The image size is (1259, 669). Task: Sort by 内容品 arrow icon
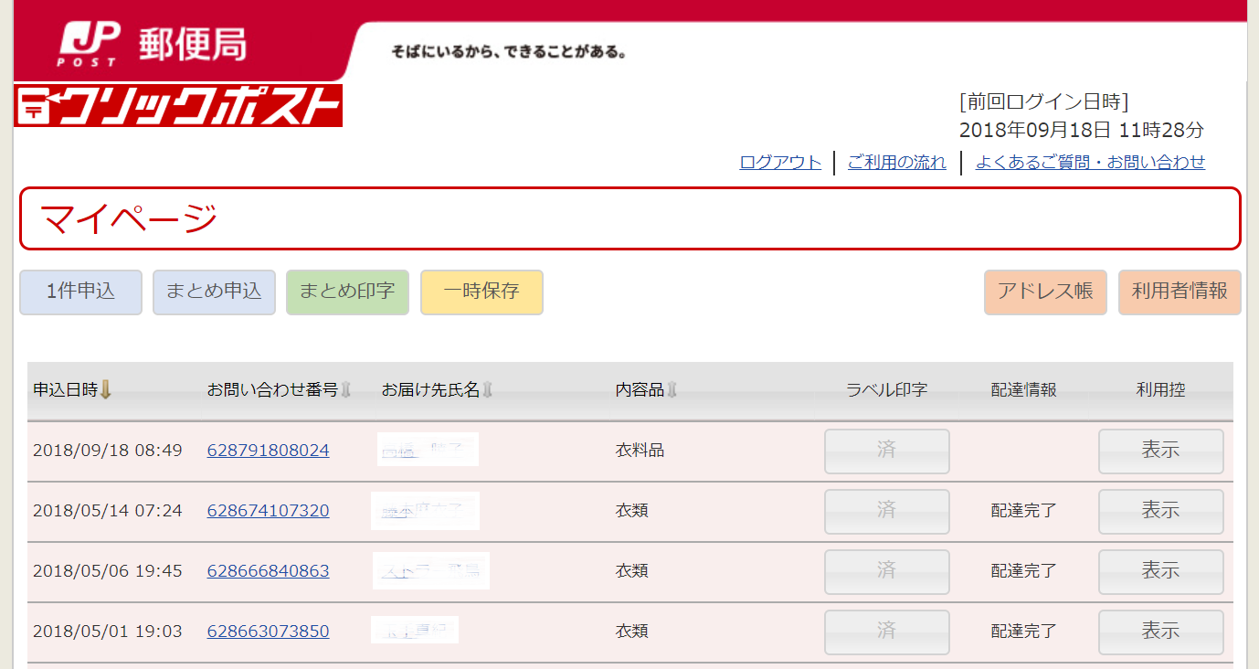[x=672, y=390]
